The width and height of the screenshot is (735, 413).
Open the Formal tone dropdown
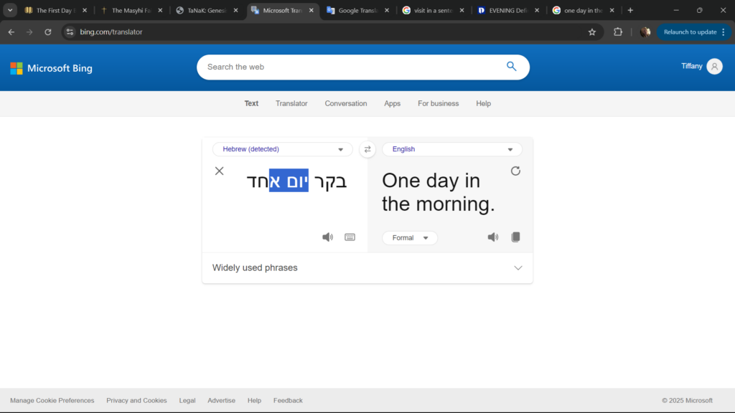click(x=410, y=238)
